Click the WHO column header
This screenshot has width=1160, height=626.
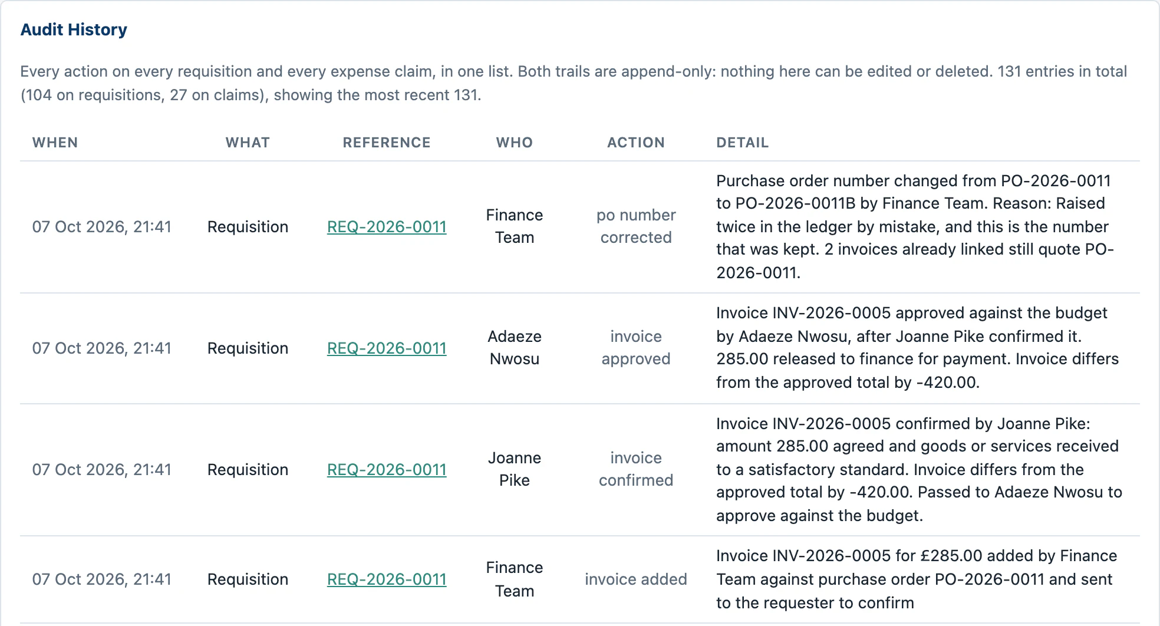point(515,143)
